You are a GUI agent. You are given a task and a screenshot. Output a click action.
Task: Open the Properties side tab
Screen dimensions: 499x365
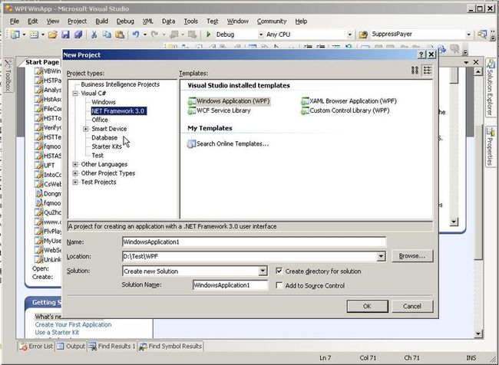click(491, 146)
